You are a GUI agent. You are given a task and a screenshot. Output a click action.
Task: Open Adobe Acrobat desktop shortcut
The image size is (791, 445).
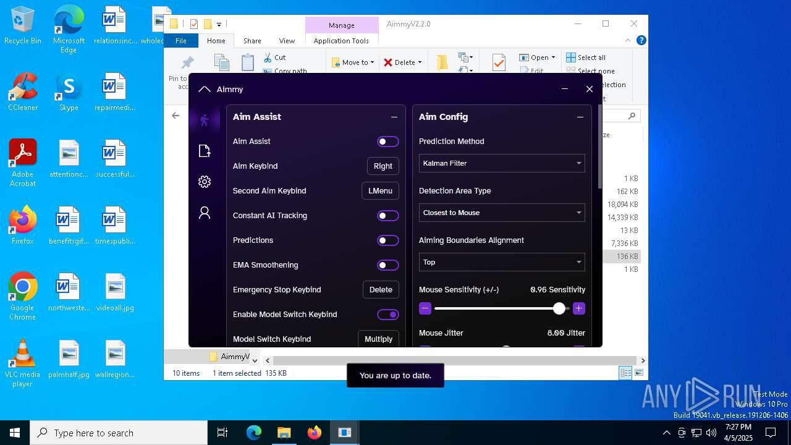pyautogui.click(x=22, y=163)
